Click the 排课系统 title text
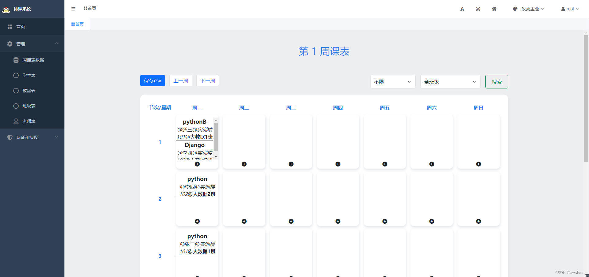This screenshot has height=277, width=589. click(x=22, y=9)
